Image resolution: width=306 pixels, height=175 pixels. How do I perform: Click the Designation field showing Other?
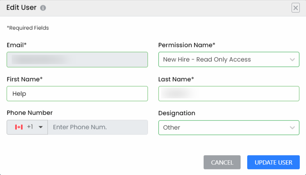[229, 128]
